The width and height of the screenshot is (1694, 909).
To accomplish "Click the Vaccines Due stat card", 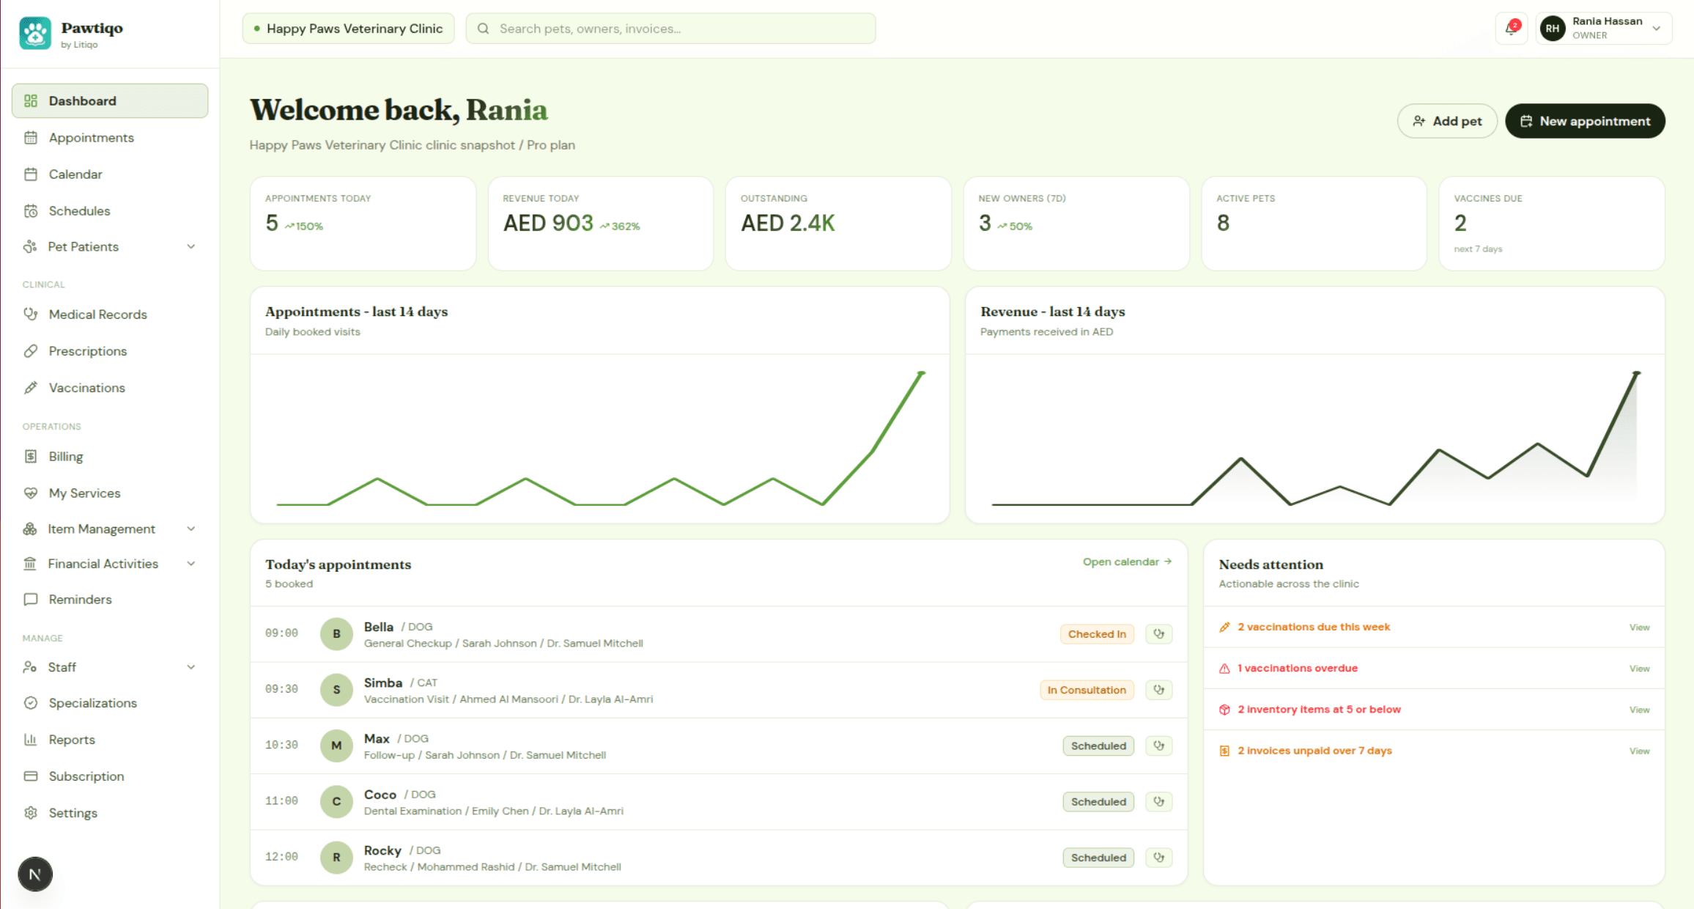I will (x=1552, y=224).
